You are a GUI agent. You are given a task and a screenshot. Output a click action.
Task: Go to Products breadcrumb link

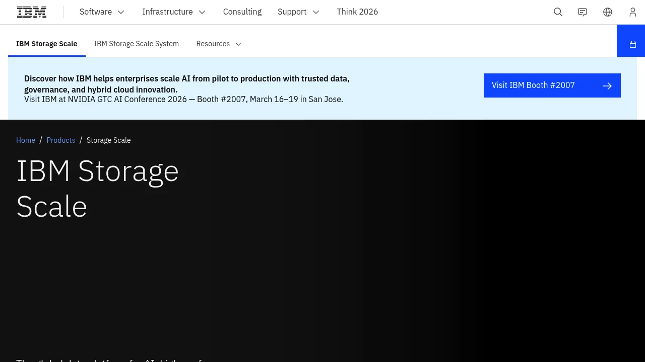(x=61, y=140)
